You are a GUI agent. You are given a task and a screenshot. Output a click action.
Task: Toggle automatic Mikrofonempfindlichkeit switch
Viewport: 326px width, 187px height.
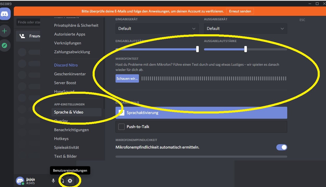[x=282, y=147]
